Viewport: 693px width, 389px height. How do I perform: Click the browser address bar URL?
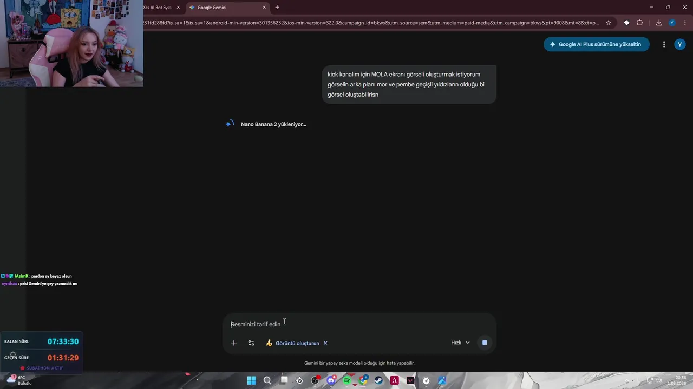pos(371,23)
